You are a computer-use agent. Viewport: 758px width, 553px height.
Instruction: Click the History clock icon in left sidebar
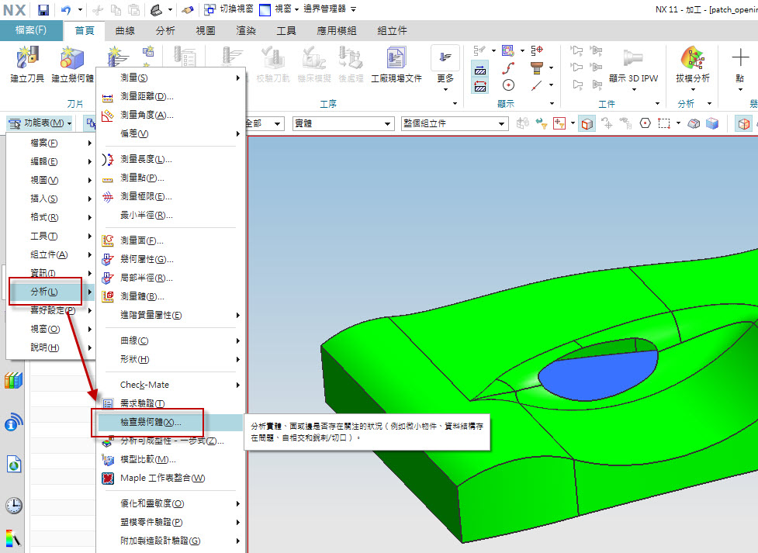click(13, 506)
